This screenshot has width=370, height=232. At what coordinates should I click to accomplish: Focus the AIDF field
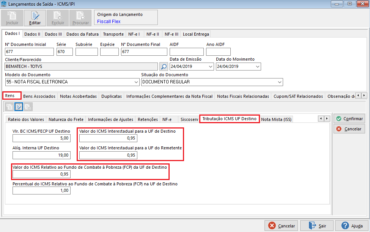[186, 52]
